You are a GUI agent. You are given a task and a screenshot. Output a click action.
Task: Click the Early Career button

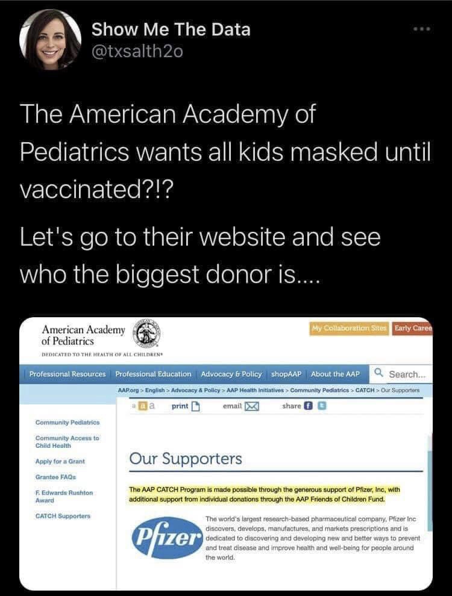coord(412,328)
